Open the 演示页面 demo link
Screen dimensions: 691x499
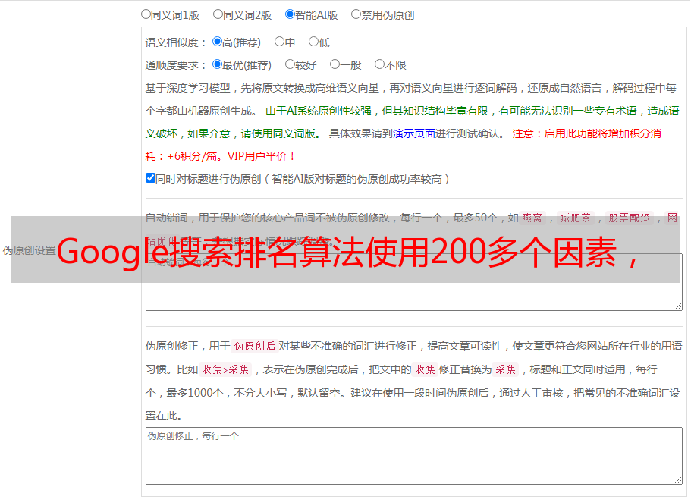point(414,133)
